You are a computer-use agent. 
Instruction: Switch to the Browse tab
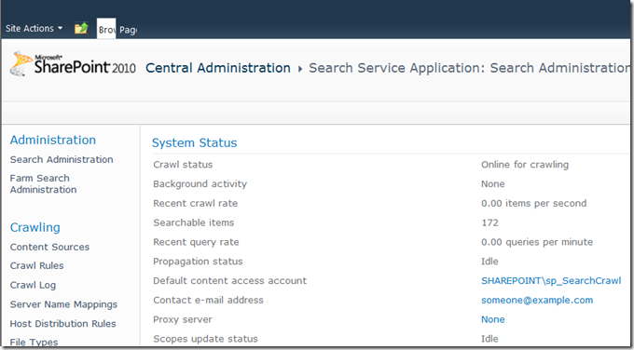[x=106, y=30]
